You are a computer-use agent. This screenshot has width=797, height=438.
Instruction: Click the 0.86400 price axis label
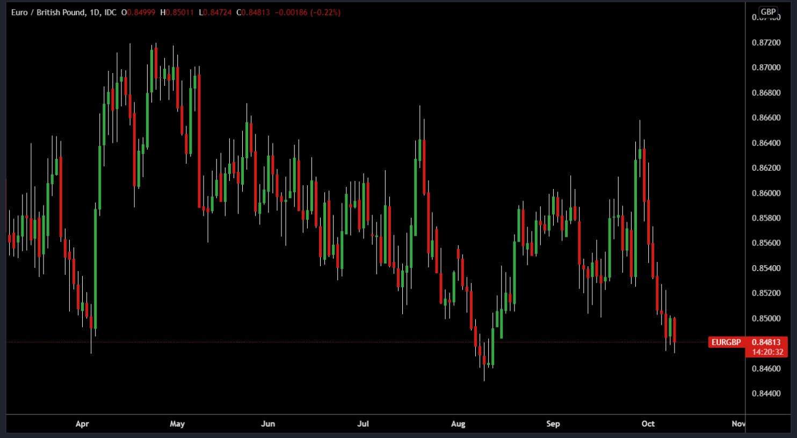click(766, 143)
